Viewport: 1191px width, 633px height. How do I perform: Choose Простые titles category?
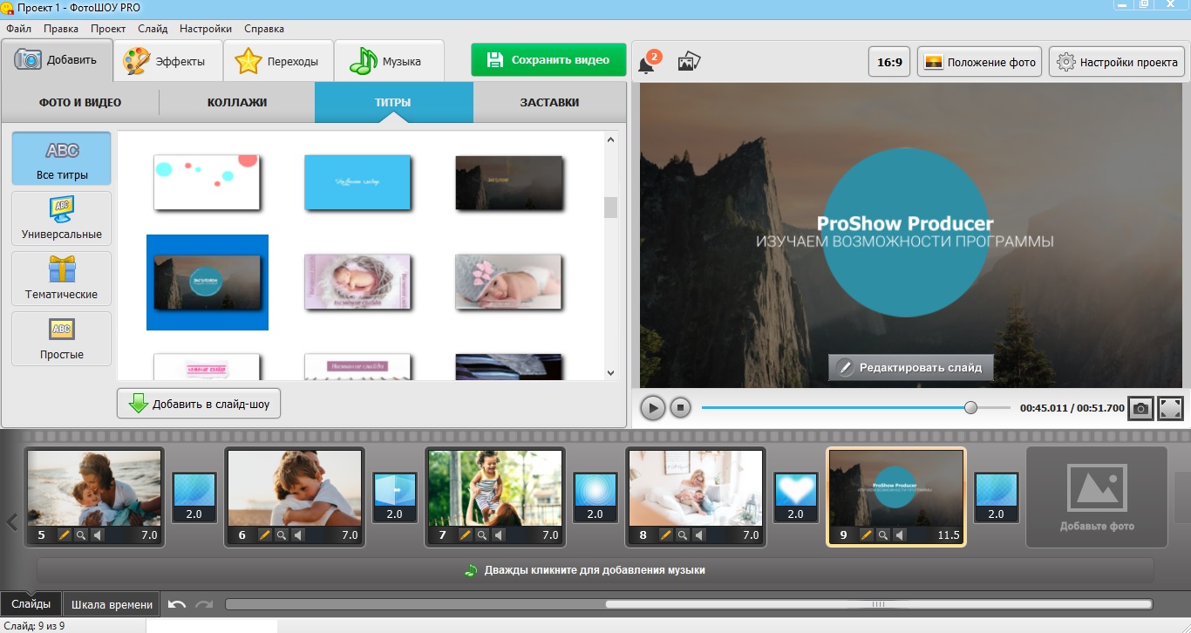pyautogui.click(x=62, y=339)
